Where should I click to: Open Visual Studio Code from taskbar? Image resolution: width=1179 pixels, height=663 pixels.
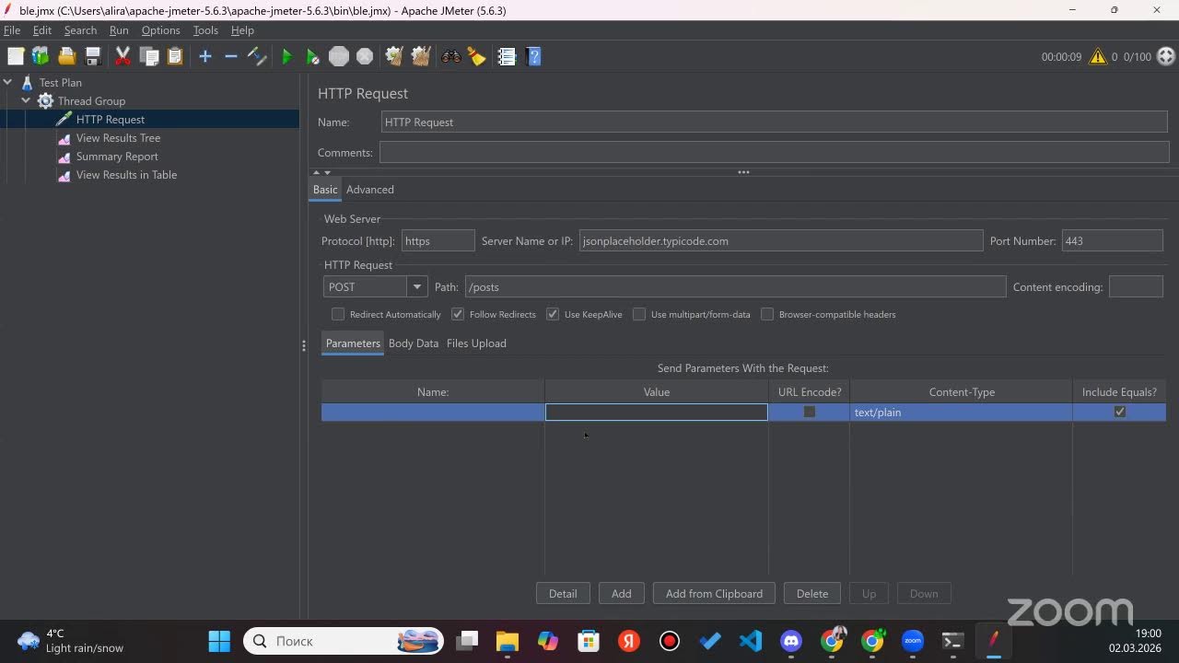click(751, 640)
